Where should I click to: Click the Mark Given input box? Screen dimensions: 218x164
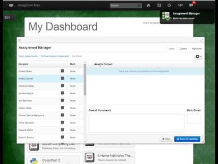pyautogui.click(x=193, y=118)
